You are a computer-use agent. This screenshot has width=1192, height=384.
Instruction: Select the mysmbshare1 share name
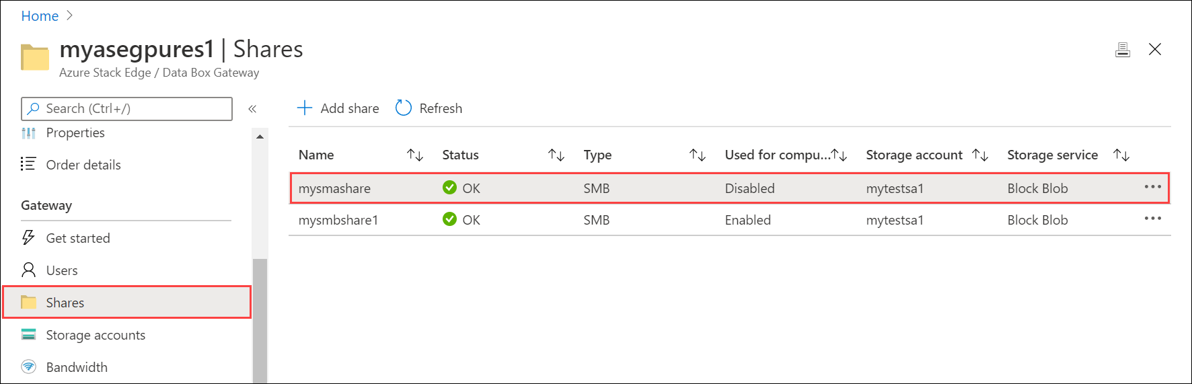[338, 220]
